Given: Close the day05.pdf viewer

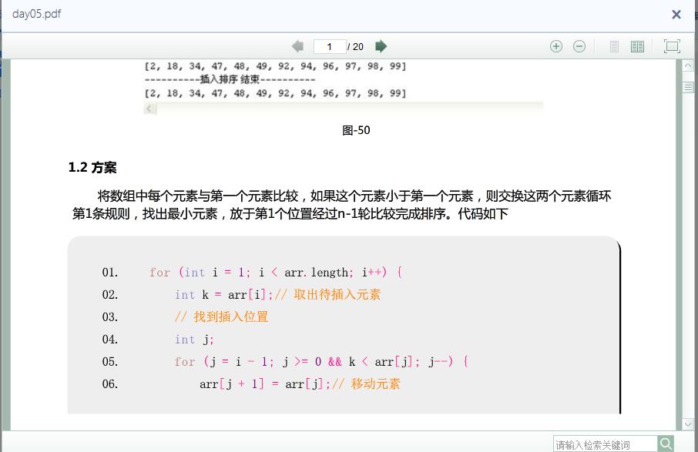Looking at the screenshot, I should (x=676, y=15).
